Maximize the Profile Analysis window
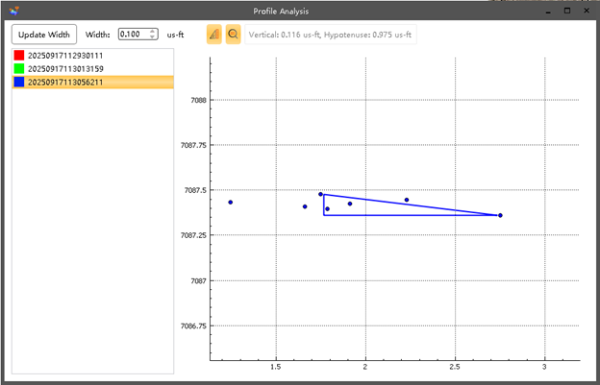The image size is (600, 385). [x=567, y=11]
